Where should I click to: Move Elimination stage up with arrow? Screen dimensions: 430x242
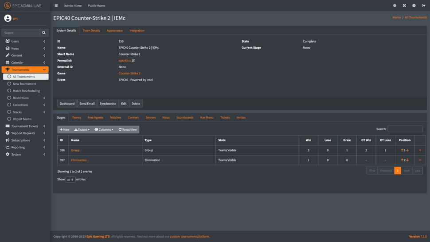pos(402,160)
